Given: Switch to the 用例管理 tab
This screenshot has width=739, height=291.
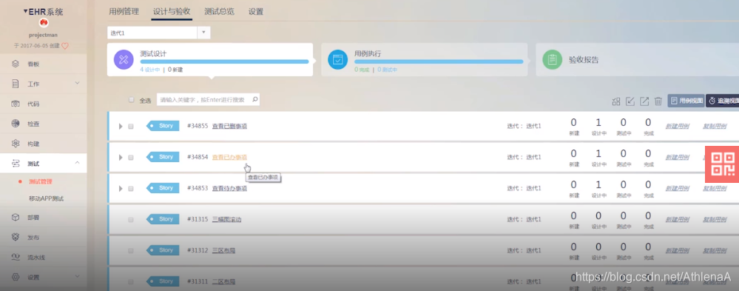Looking at the screenshot, I should [x=124, y=12].
